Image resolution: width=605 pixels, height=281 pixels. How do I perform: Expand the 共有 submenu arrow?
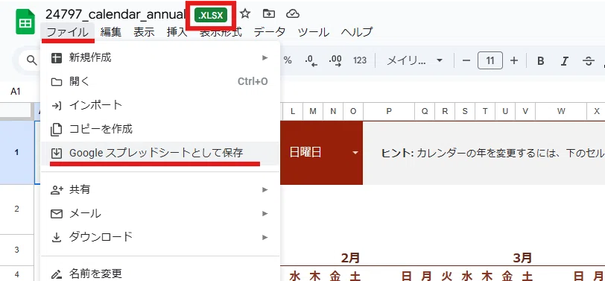click(265, 189)
